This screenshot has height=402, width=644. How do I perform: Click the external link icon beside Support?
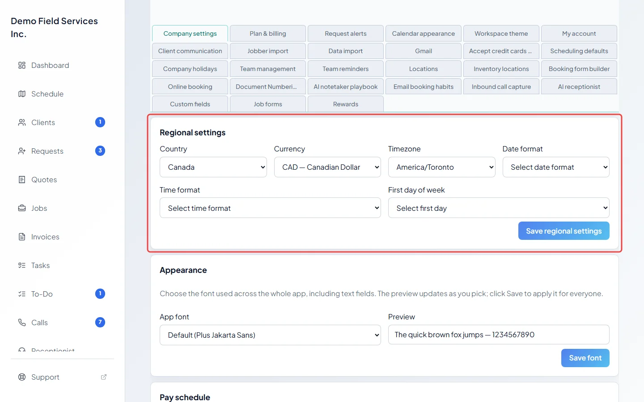tap(104, 377)
